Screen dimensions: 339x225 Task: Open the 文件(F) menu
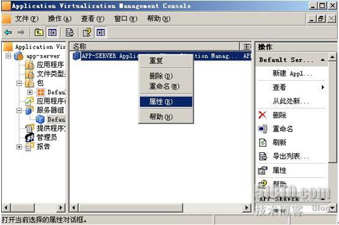27,19
